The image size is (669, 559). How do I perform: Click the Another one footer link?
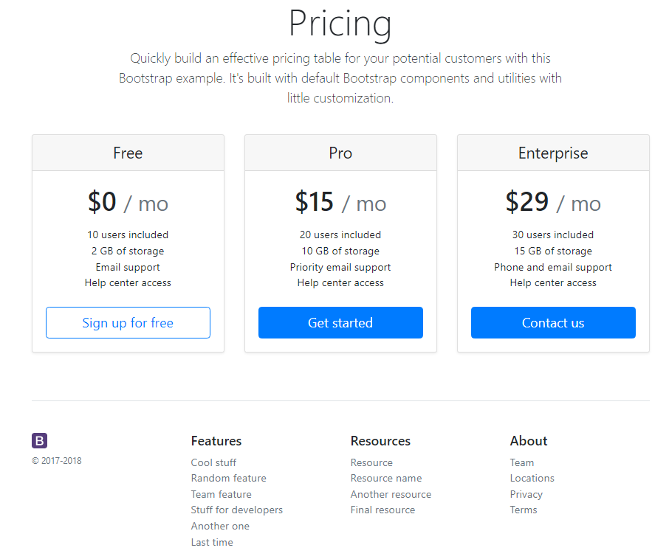(220, 526)
